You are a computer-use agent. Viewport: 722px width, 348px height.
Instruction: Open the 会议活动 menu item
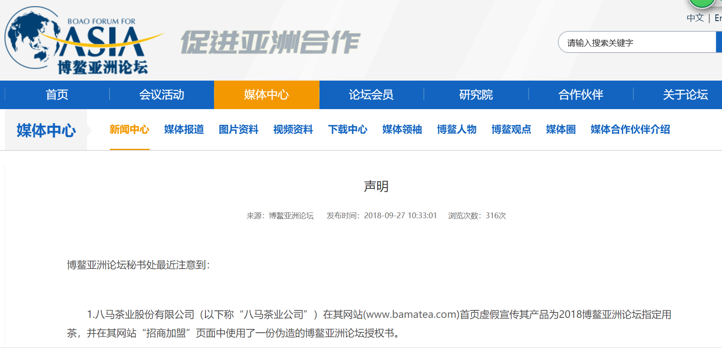click(x=162, y=95)
